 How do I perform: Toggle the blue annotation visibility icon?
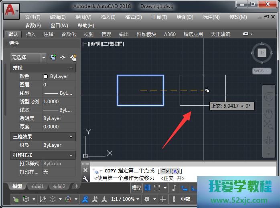[x=85, y=199]
